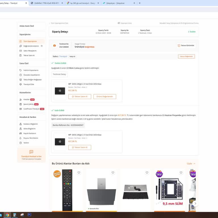Click the Teslimat Detay button
The image size is (218, 218).
[59, 74]
